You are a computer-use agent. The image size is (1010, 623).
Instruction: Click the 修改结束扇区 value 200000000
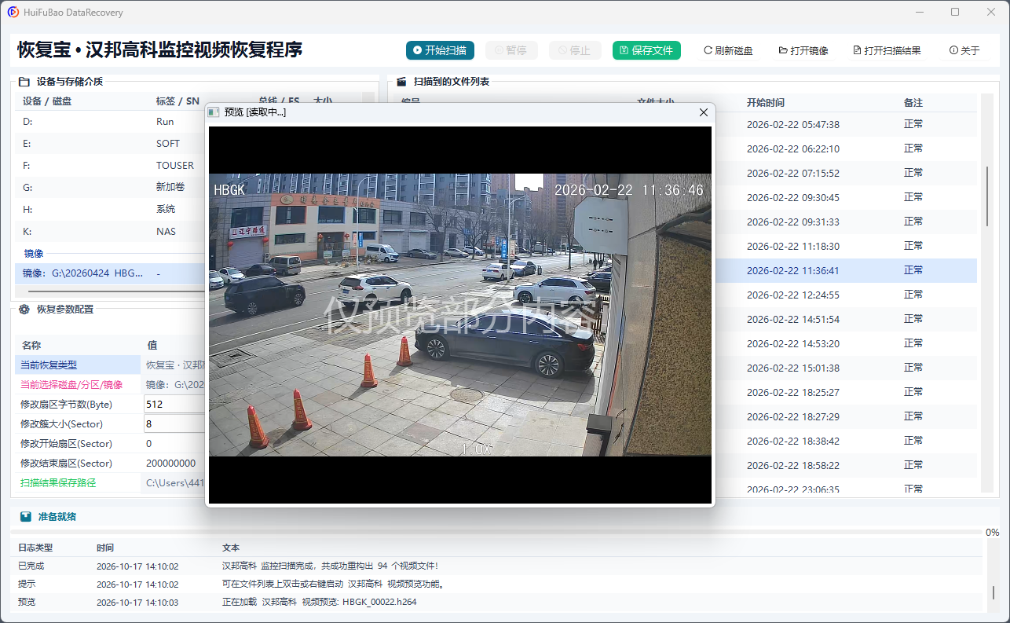(x=170, y=464)
